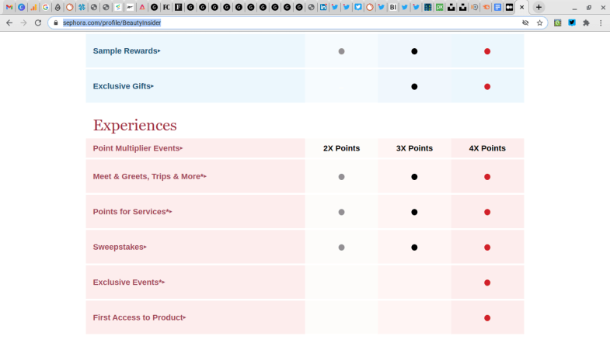Expand Sweepstakes details
The image size is (610, 343).
point(120,247)
